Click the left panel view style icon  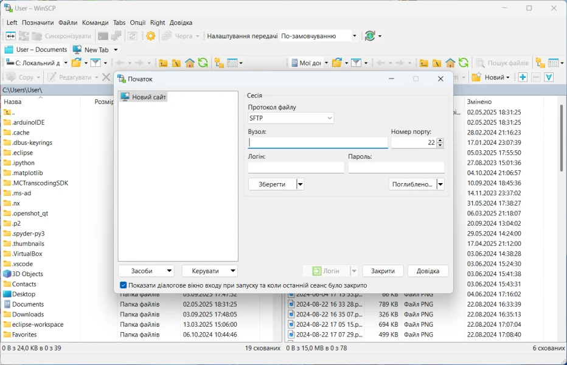232,63
